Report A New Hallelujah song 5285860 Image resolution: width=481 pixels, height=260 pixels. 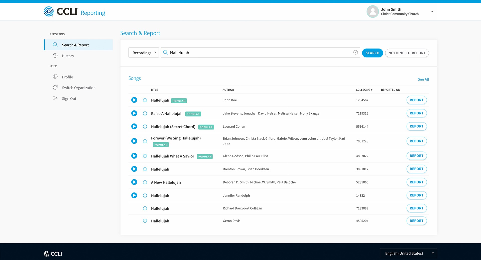(416, 182)
